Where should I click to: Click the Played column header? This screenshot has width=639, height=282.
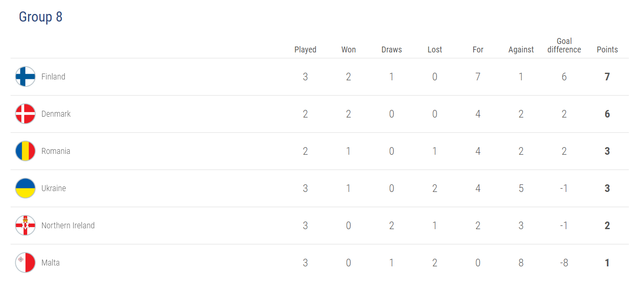tap(305, 49)
